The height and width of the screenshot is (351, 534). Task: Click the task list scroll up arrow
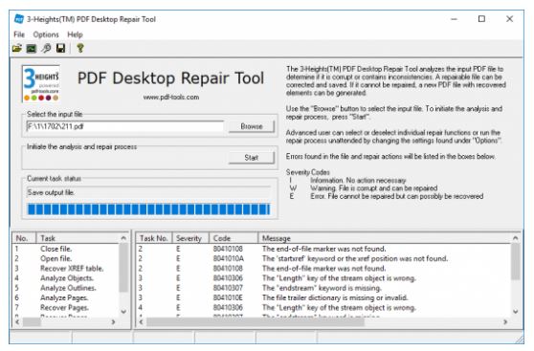pyautogui.click(x=123, y=238)
